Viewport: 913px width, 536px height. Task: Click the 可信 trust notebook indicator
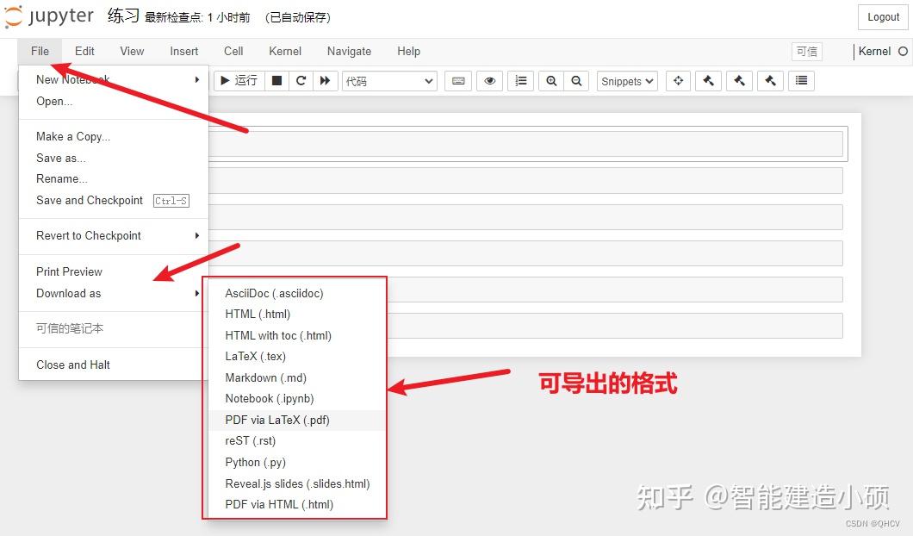click(x=806, y=52)
